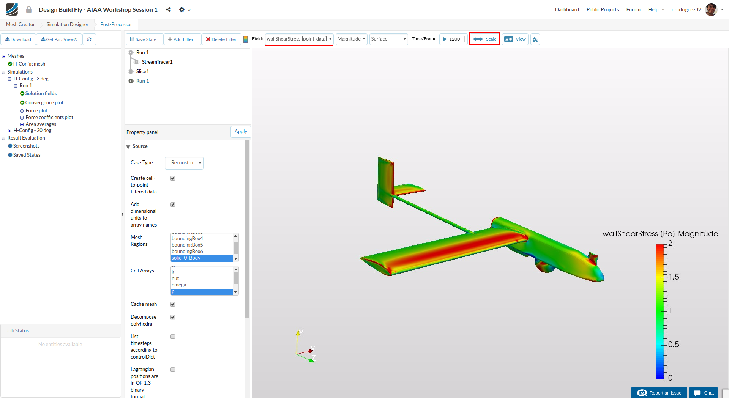
Task: Open the Case Type dropdown
Action: pyautogui.click(x=184, y=163)
